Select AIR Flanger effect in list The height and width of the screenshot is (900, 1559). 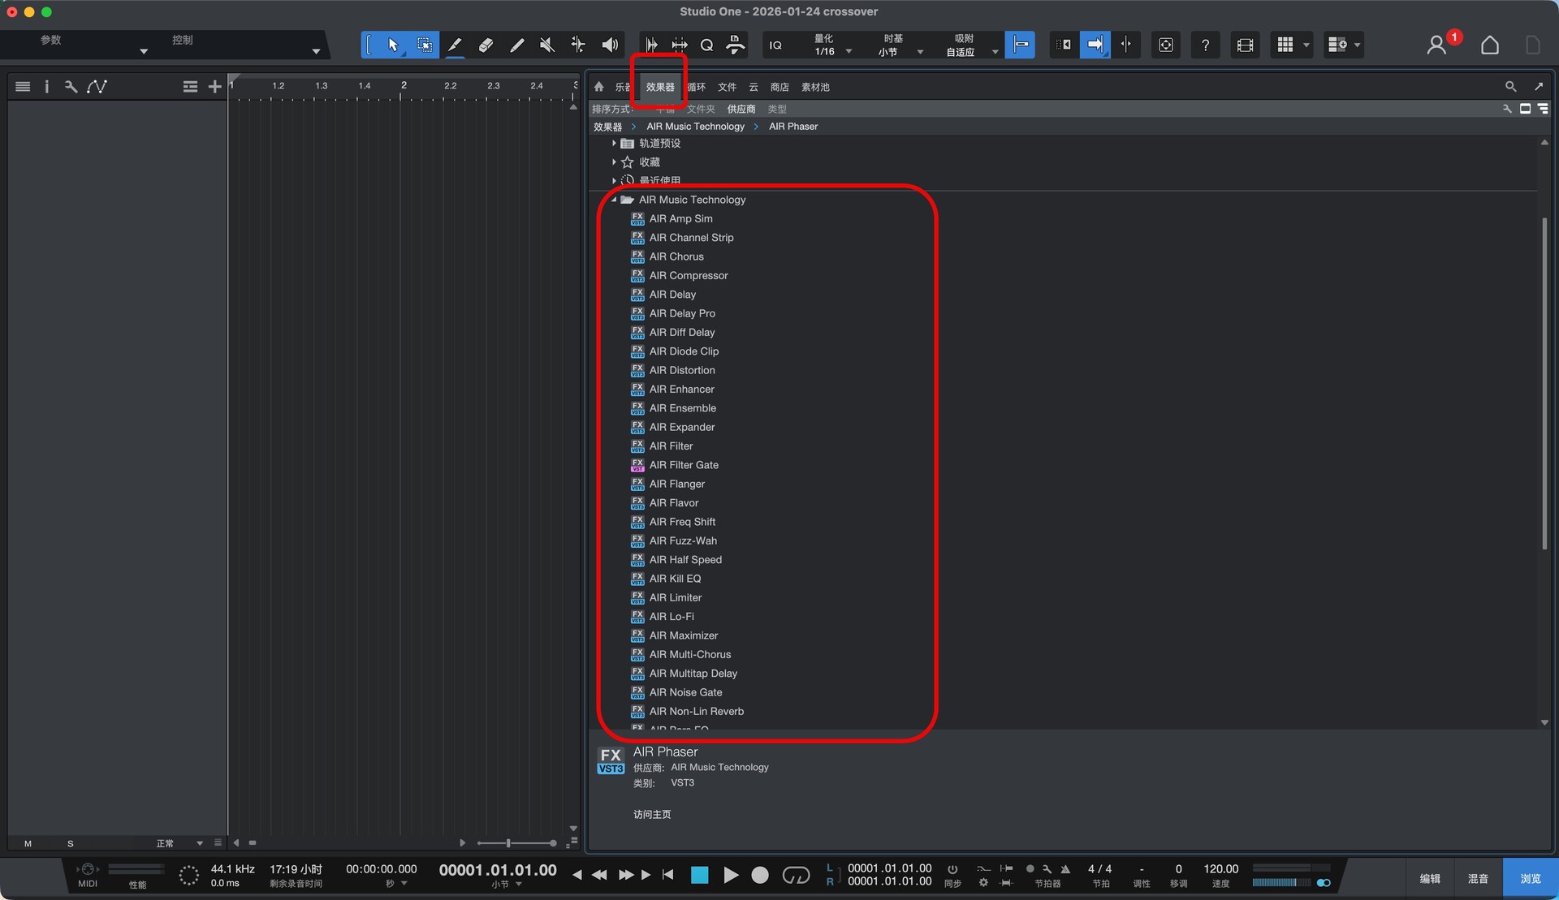(x=676, y=484)
